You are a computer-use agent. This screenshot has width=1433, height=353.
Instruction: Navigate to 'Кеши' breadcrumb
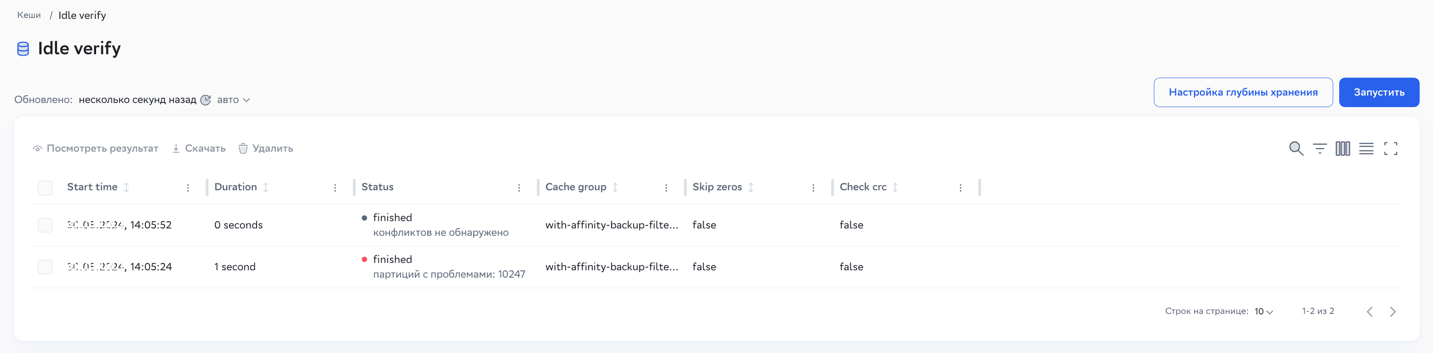(29, 15)
